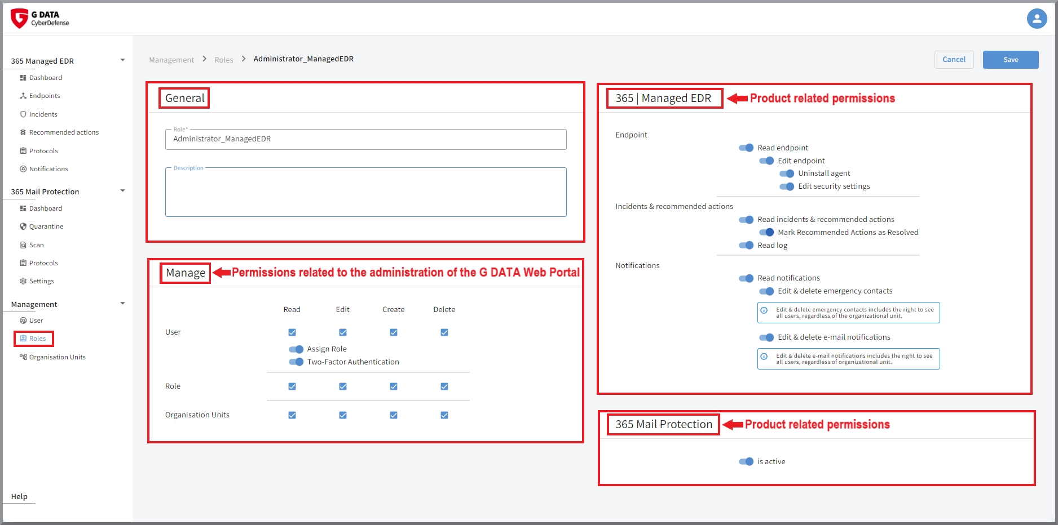Collapse the 365 Mail Protection section
Screen dimensions: 1058x525
click(x=122, y=191)
